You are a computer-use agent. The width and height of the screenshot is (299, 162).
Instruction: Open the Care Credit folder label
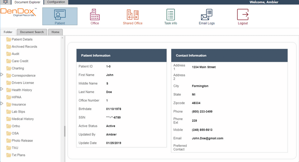[20, 61]
